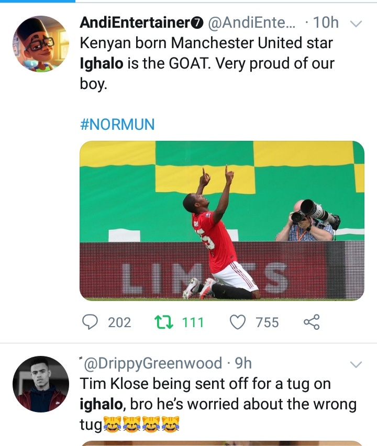The height and width of the screenshot is (446, 377).
Task: View the Ighalo kneeling celebration photo
Action: click(221, 220)
